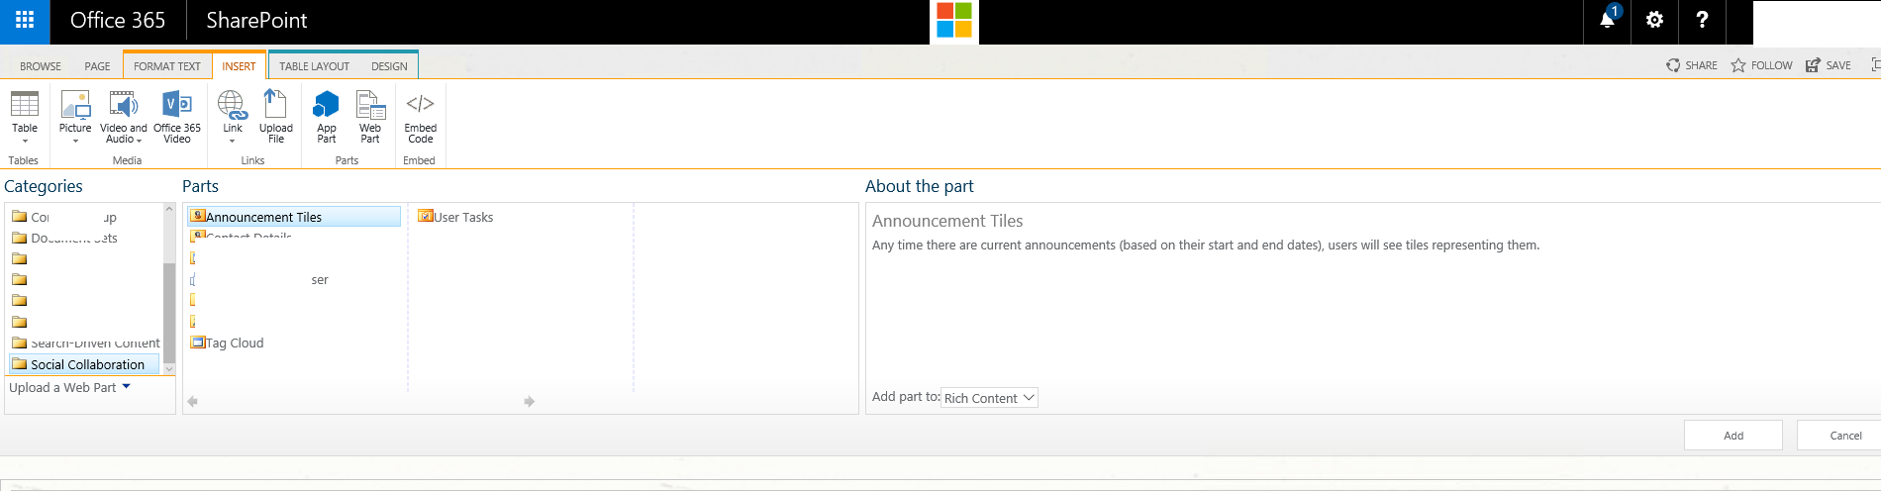1881x491 pixels.
Task: Open the App Part gallery
Action: pyautogui.click(x=327, y=117)
